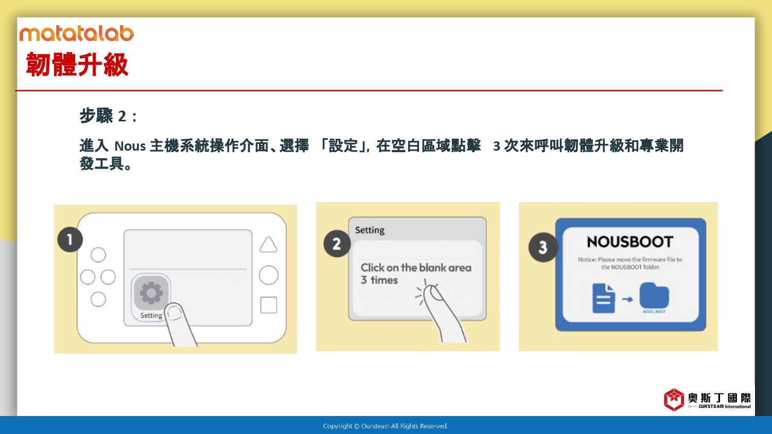Open the first illustration showing the Nous device
The height and width of the screenshot is (434, 772).
[176, 279]
